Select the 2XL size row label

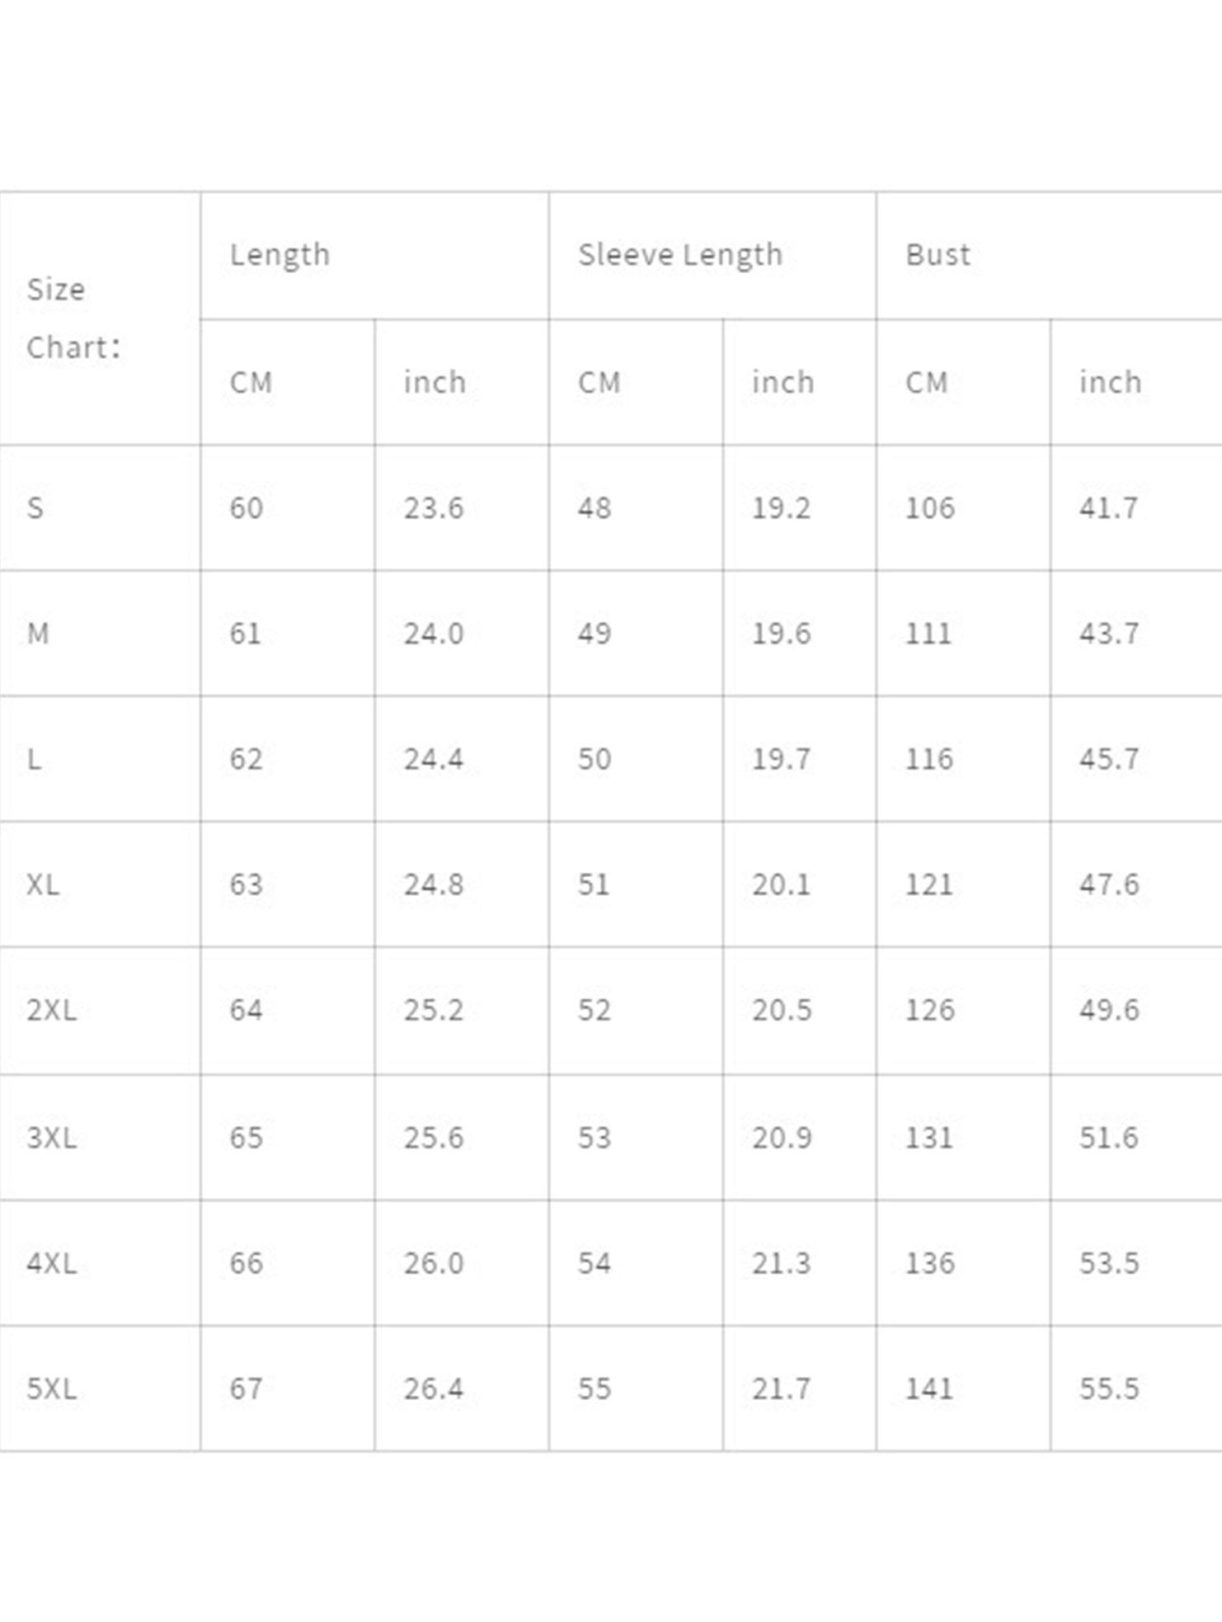click(51, 1010)
